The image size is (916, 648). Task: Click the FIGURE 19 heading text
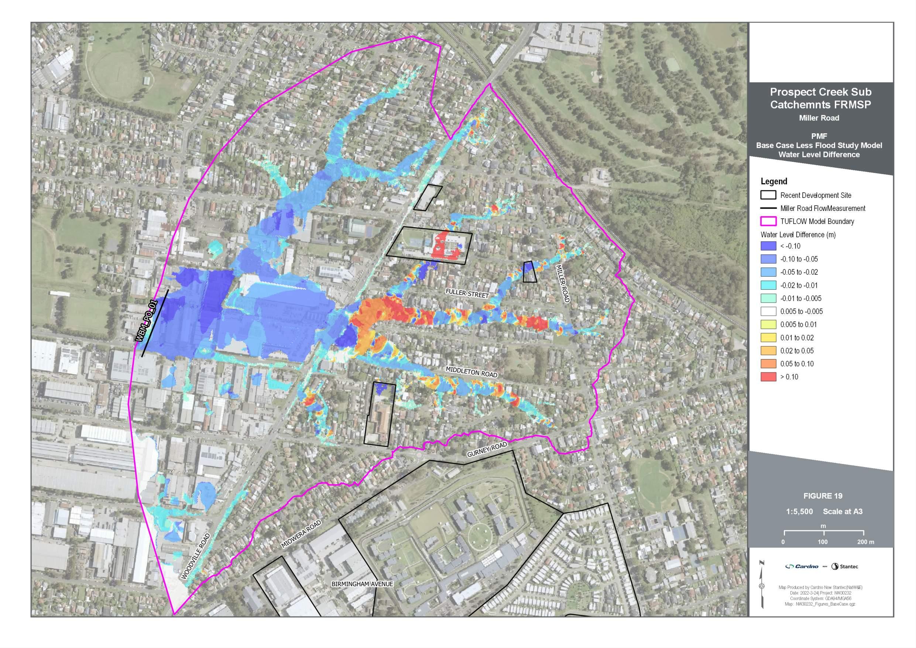click(823, 496)
